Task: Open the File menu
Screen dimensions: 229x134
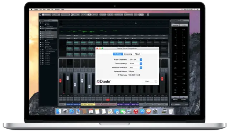Action: (40, 9)
